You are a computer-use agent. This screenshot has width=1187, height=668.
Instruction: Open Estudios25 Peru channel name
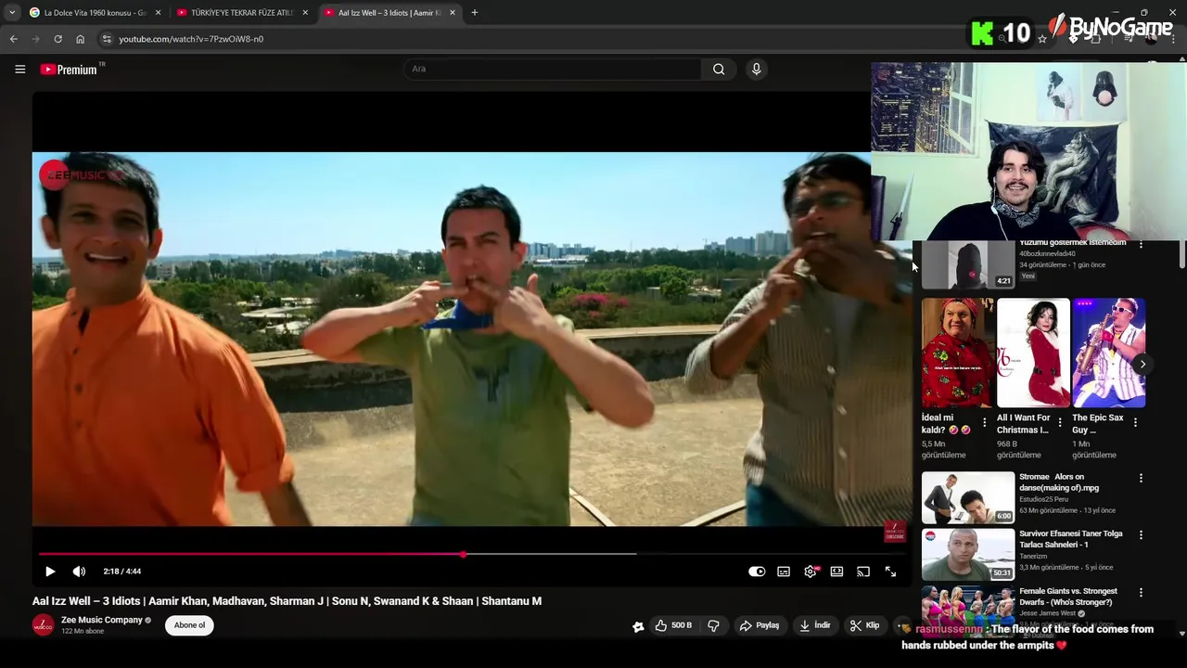tap(1044, 499)
